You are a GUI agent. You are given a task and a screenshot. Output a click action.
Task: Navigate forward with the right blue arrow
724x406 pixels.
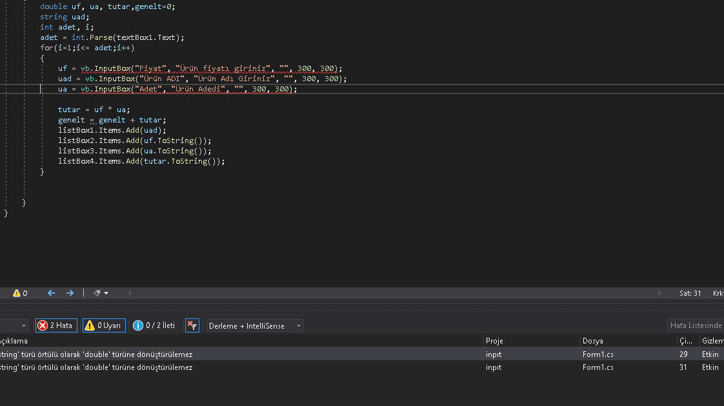(x=70, y=293)
